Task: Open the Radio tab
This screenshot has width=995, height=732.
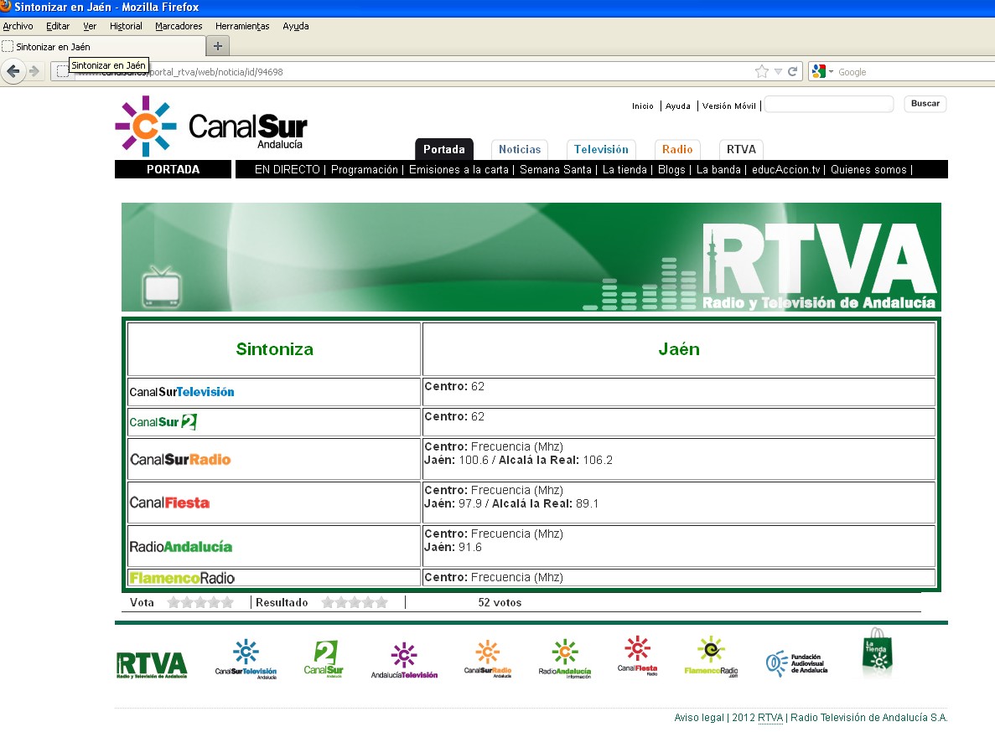Action: (x=677, y=150)
